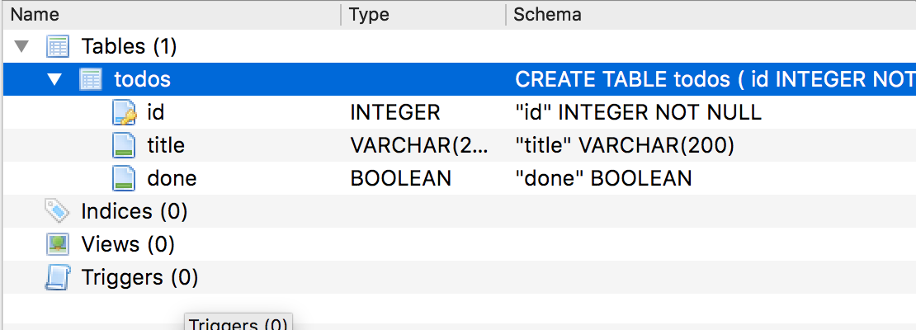Click the "done" BOOLEAN schema cell

602,178
